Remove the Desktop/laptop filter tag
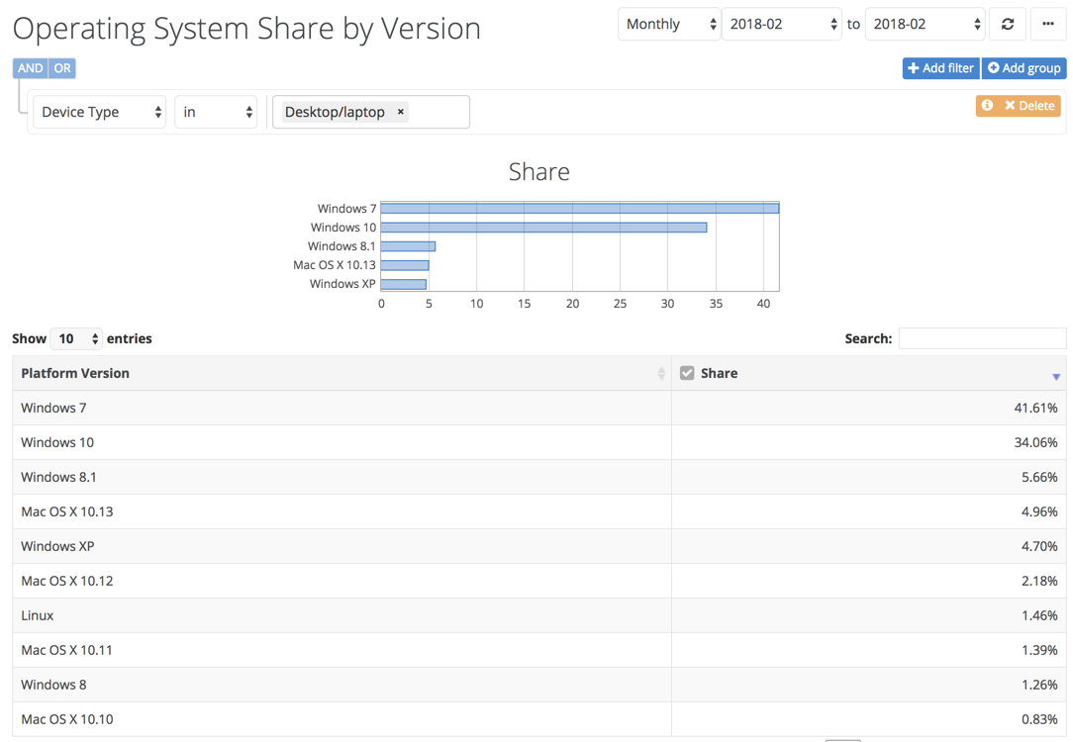Screen dimensions: 1073x742 click(400, 112)
